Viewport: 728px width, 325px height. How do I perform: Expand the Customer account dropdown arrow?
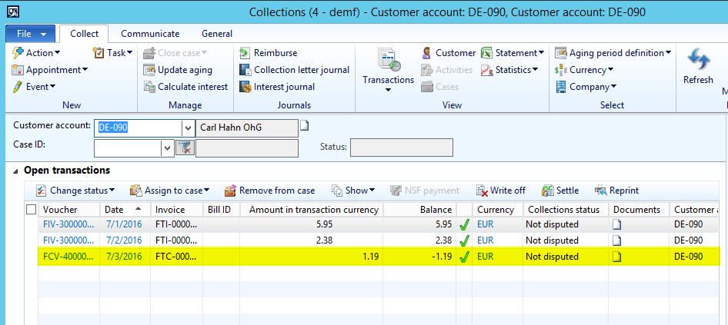187,128
